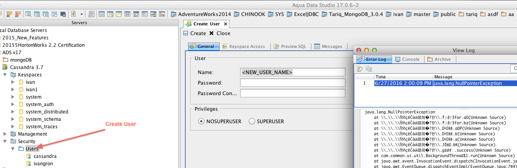Open the SYS server shortcut

coord(276,14)
